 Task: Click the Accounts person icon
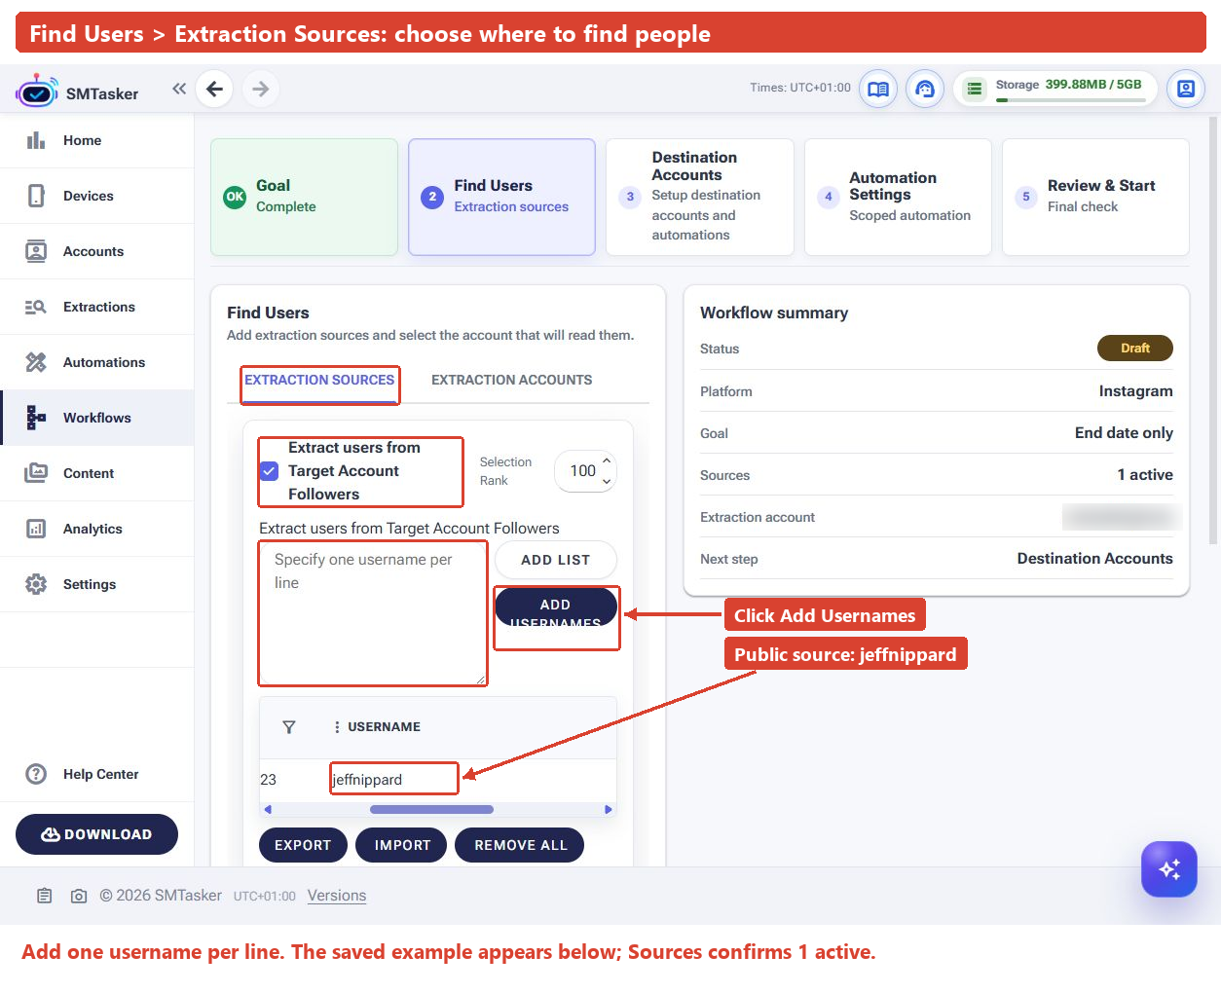point(36,251)
